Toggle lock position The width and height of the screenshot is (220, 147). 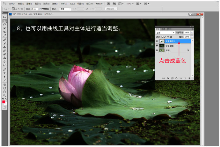tap(168, 37)
